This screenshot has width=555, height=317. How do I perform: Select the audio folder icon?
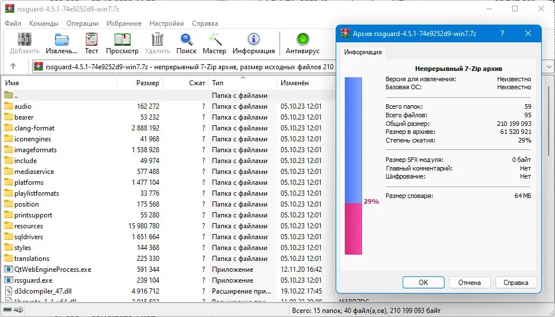pyautogui.click(x=9, y=106)
